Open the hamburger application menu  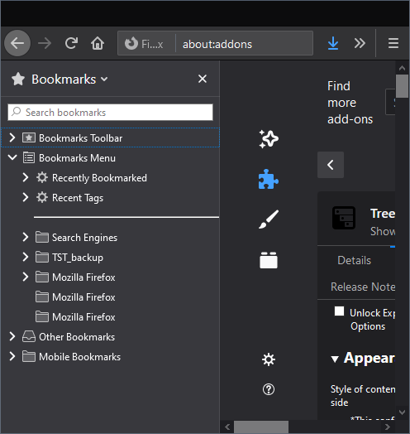(x=393, y=43)
